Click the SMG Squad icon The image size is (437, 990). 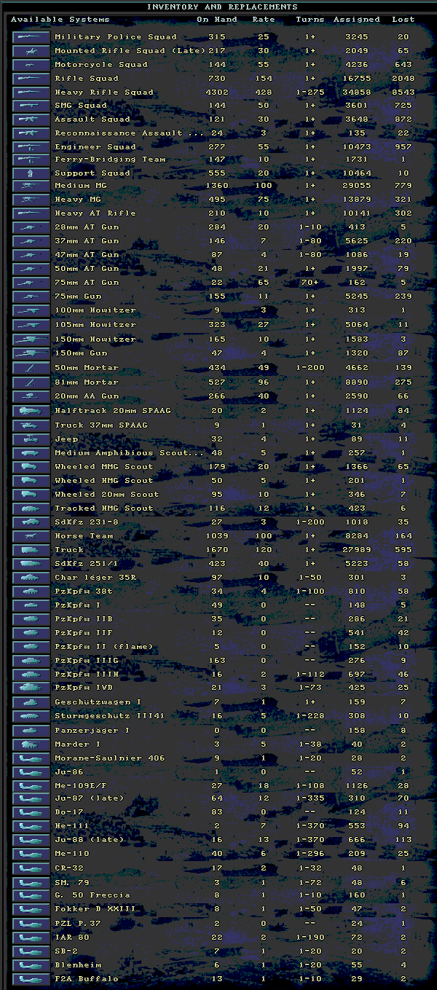point(31,106)
